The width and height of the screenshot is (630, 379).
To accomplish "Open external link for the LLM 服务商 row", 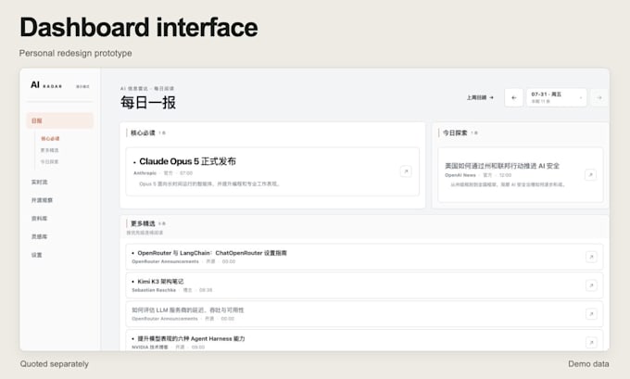I will coord(591,314).
